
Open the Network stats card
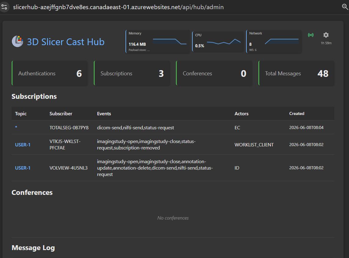coord(274,41)
